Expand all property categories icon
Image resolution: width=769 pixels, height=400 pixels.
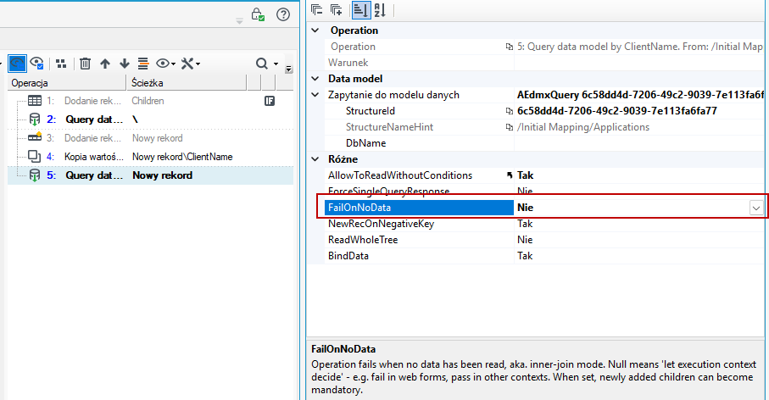click(337, 10)
